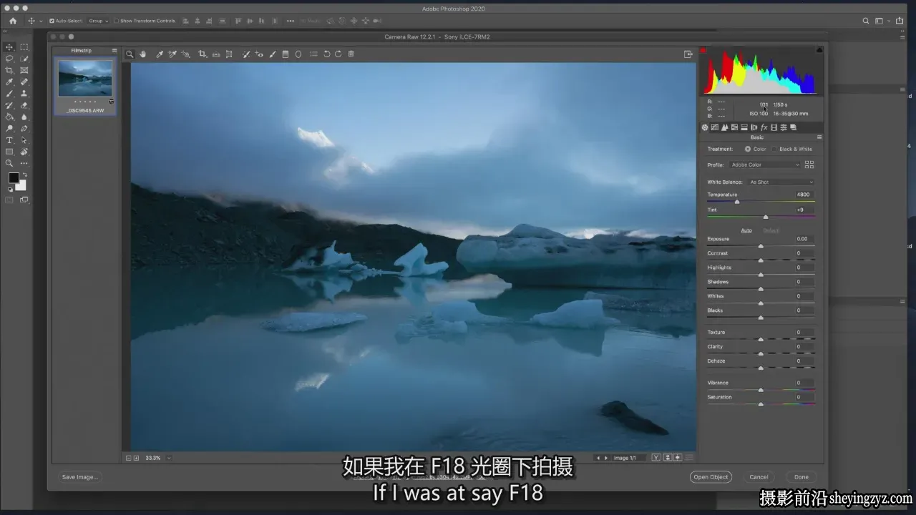Screen dimensions: 916x515
Task: Select the Spot Removal tool
Action: 246,54
